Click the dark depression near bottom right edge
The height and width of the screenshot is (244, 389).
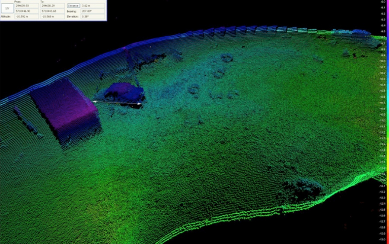pos(303,189)
